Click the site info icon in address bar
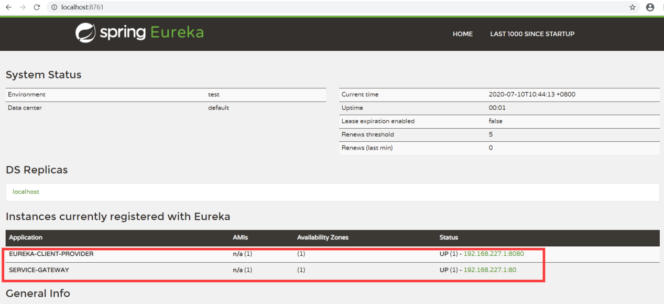 (x=53, y=7)
